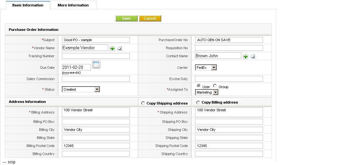Choose Copy Shipping address option
This screenshot has width=346, height=165.
pyautogui.click(x=143, y=103)
